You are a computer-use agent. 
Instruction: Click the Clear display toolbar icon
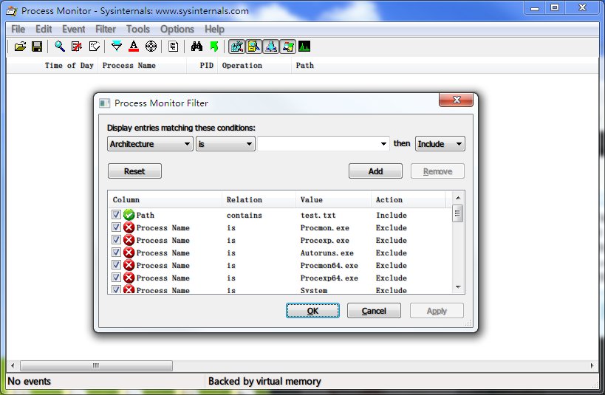pyautogui.click(x=94, y=47)
